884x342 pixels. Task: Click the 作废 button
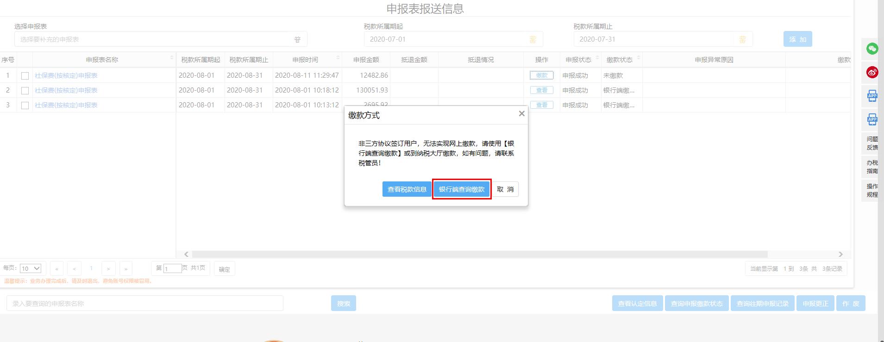[x=851, y=303]
